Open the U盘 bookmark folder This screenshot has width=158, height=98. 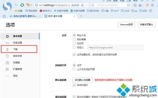[x=105, y=11]
